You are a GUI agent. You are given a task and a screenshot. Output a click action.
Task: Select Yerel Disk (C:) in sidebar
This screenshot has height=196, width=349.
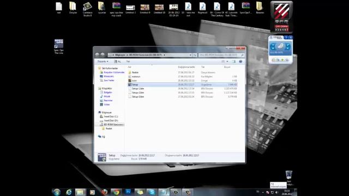click(x=109, y=117)
